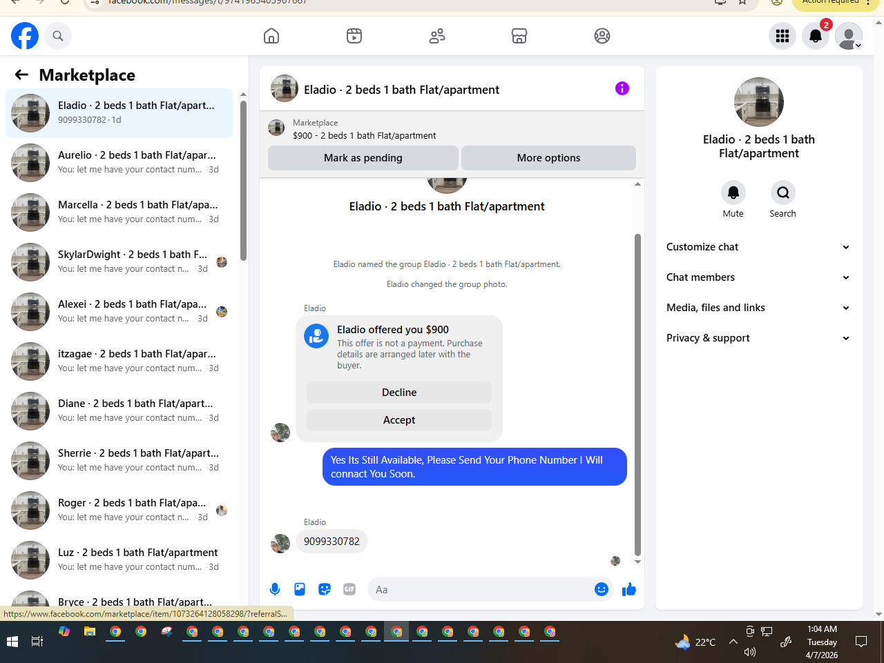Viewport: 884px width, 663px height.
Task: Open the Video/Reels icon in top navigation
Action: coord(354,36)
